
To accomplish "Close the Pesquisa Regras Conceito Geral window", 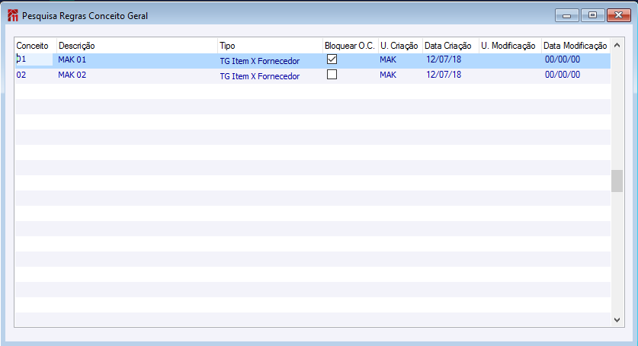I will (618, 15).
